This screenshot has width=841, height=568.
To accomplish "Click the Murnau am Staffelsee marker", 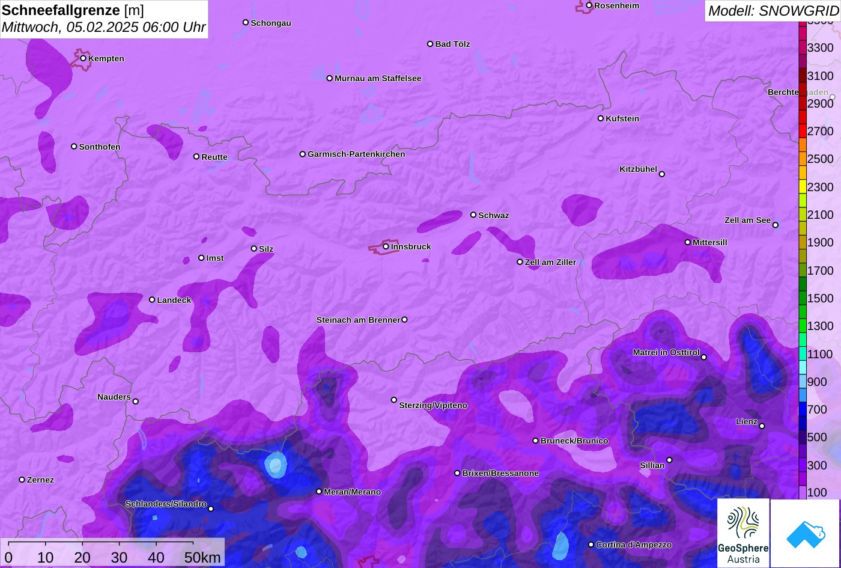I will (330, 78).
